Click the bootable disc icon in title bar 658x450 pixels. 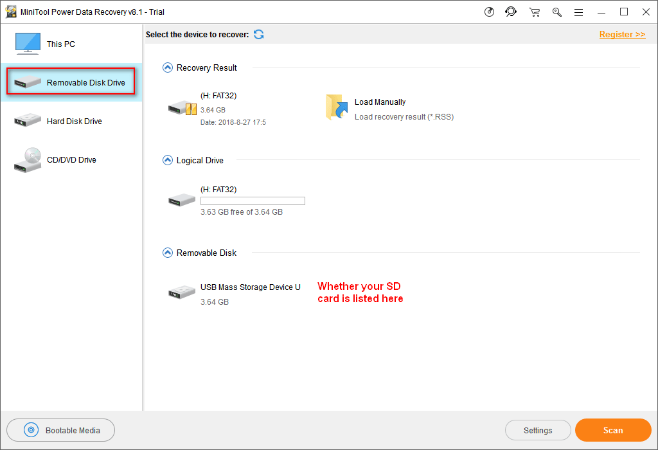(490, 12)
